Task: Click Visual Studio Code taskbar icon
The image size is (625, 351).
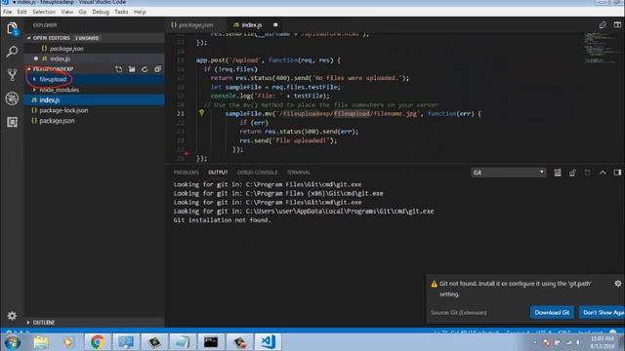Action: (x=268, y=342)
